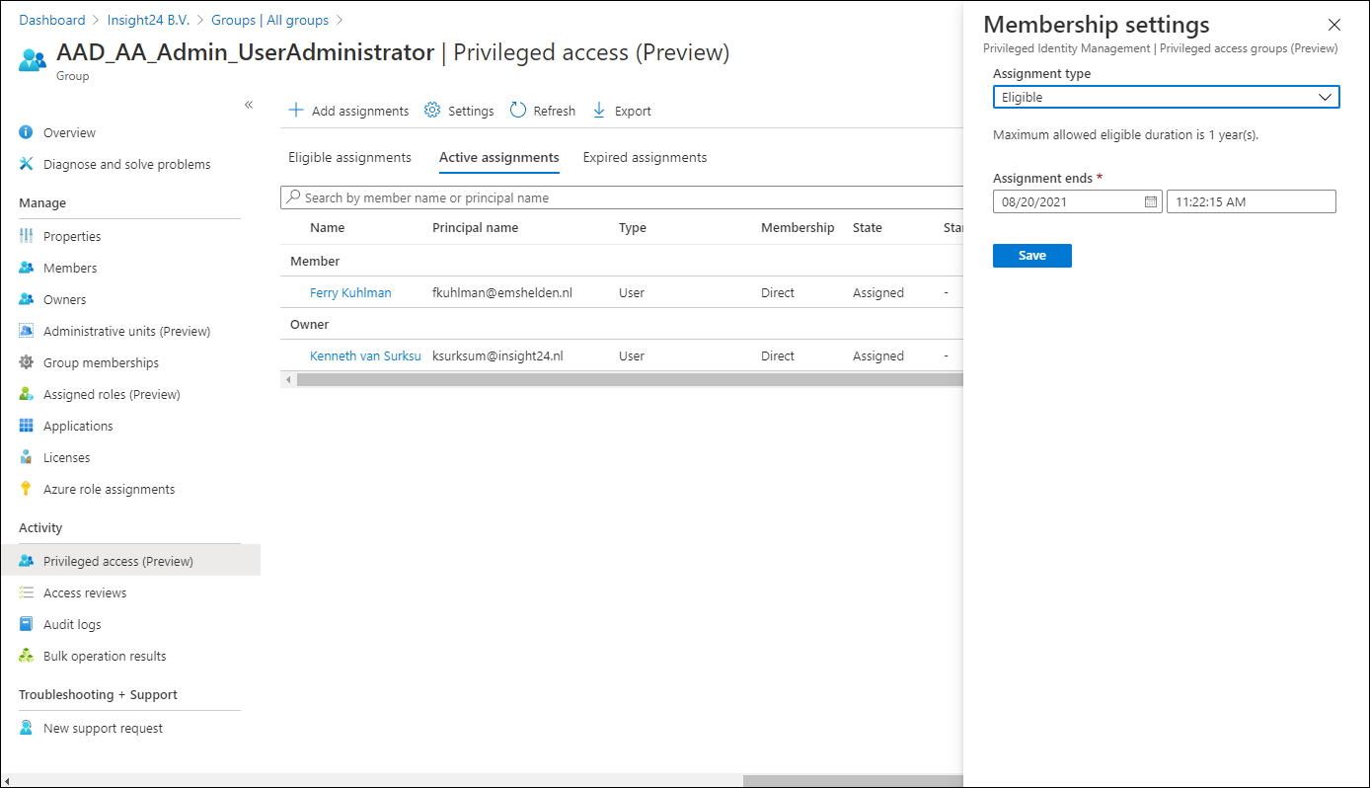Click the Membership column header
1370x788 pixels.
click(798, 227)
